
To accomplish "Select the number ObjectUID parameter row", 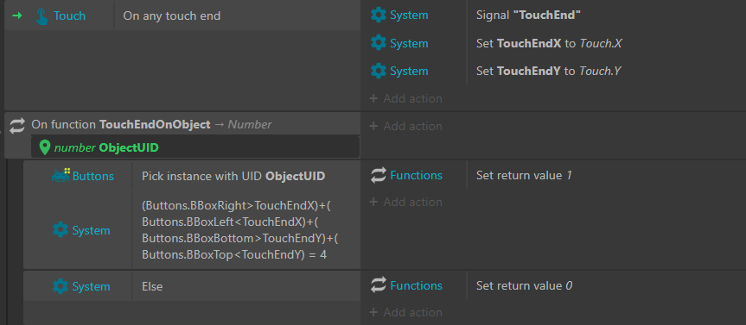I will coord(195,147).
